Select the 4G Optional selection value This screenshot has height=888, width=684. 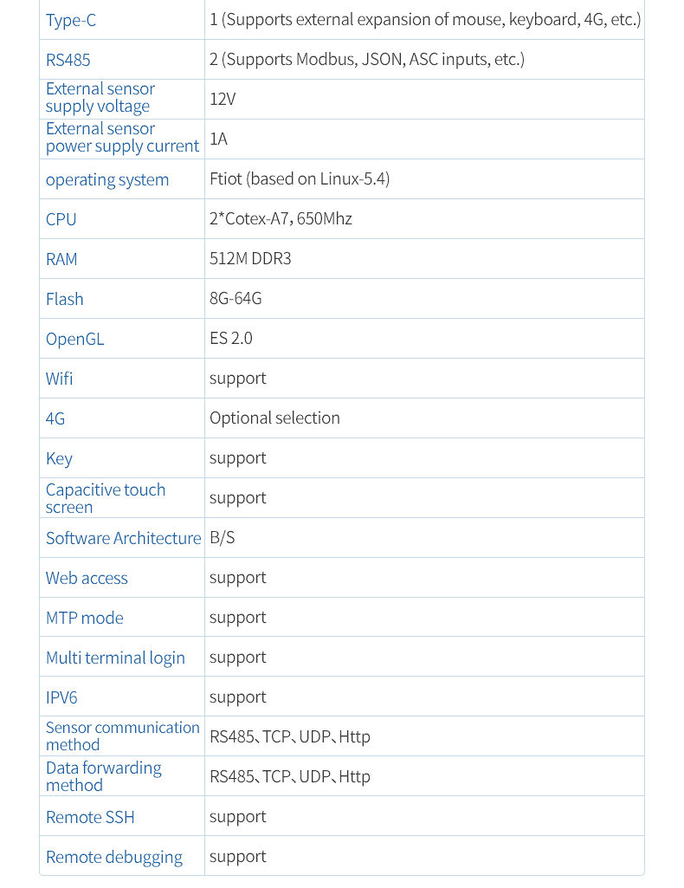click(x=274, y=418)
